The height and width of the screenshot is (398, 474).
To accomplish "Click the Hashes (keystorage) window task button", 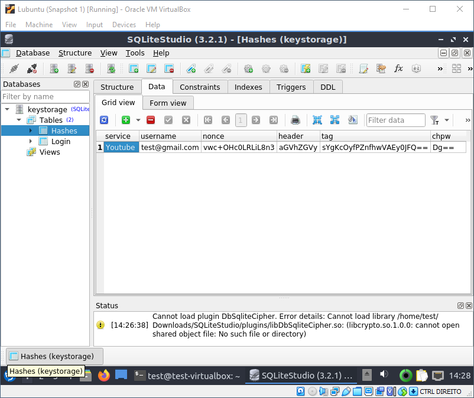I will point(55,356).
